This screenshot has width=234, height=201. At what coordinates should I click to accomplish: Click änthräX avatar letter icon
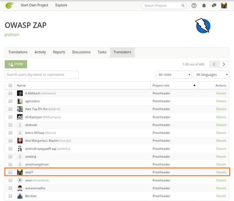(x=20, y=149)
